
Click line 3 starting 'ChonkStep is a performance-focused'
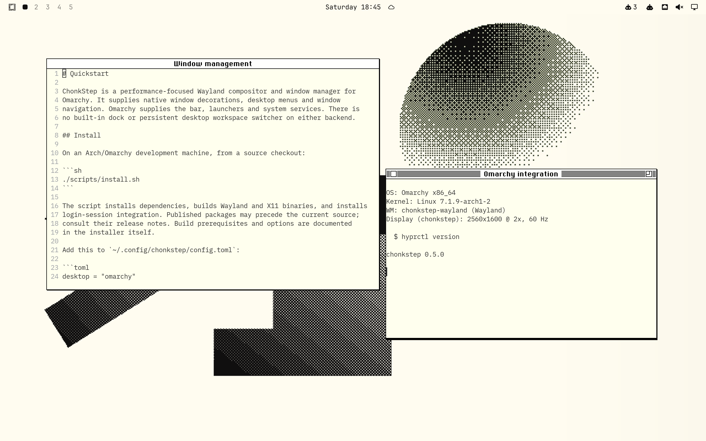(x=209, y=91)
